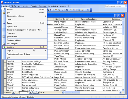The width and height of the screenshot is (128, 99).
Task: Click the Delete Record red X icon
Action: click(74, 10)
